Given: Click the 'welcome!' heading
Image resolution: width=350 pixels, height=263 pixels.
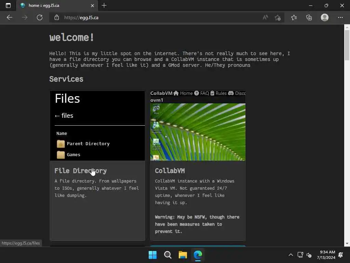Looking at the screenshot, I should [x=71, y=37].
